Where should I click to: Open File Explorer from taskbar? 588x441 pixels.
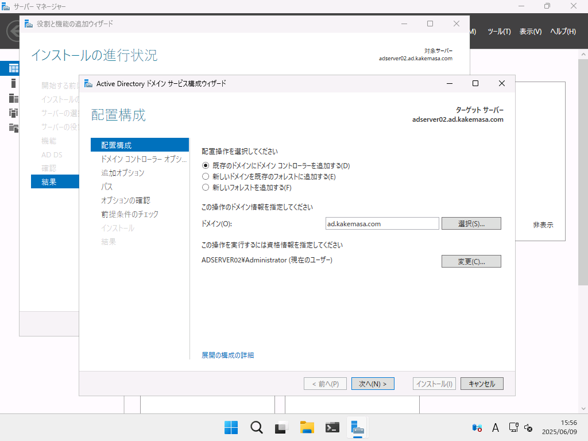tap(307, 427)
